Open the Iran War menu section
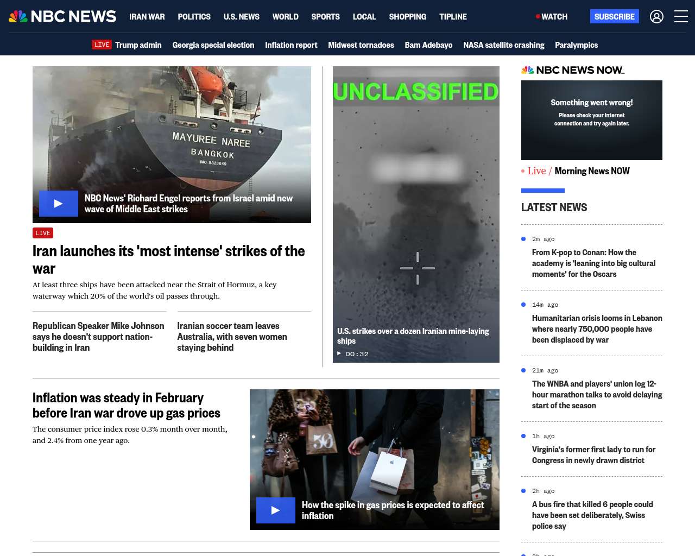This screenshot has width=695, height=556. (147, 17)
